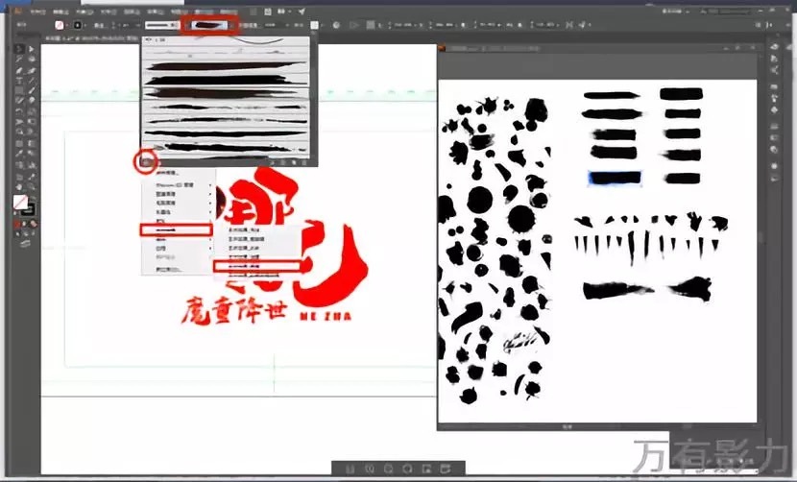The width and height of the screenshot is (797, 482).
Task: Click the Fill swatch in the toolbar
Action: pos(18,203)
